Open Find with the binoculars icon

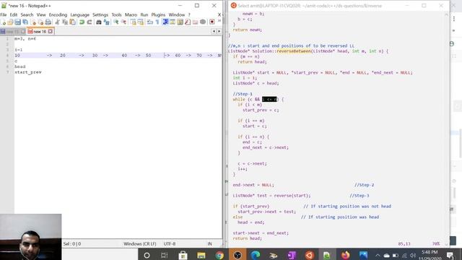(x=99, y=22)
